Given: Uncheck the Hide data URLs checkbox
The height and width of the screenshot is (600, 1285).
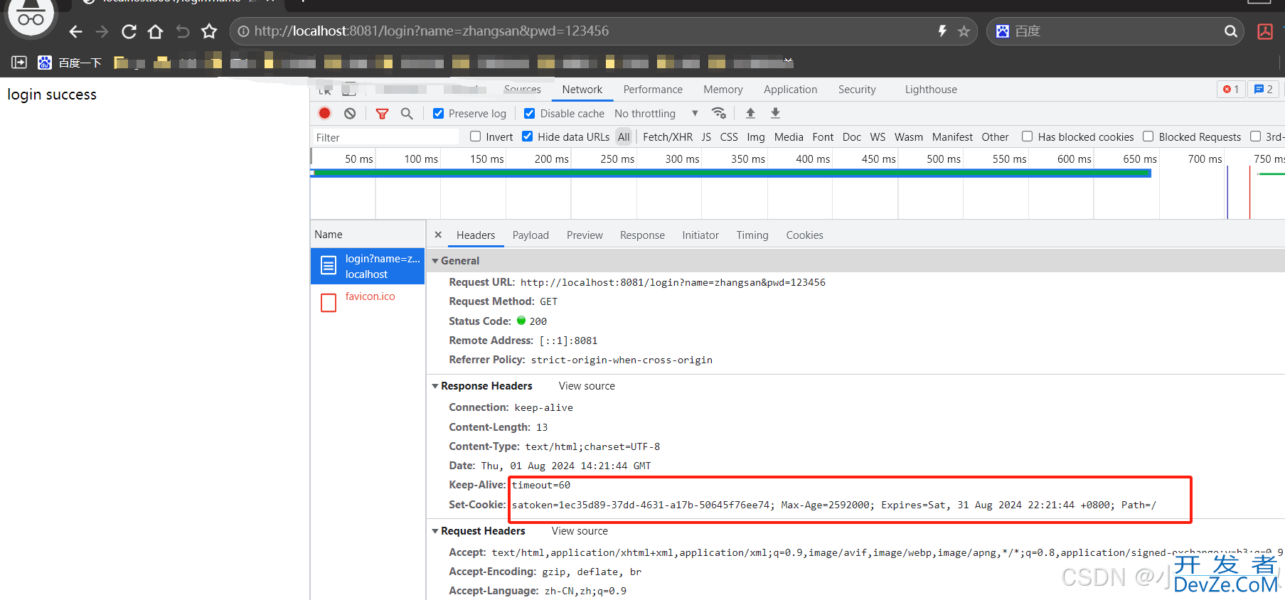Looking at the screenshot, I should point(528,136).
